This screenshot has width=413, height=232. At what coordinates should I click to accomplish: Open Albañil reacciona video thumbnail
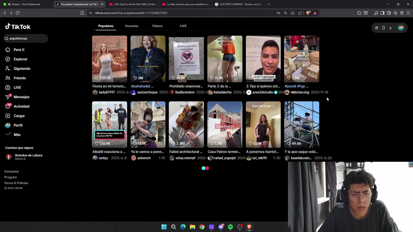click(x=109, y=125)
